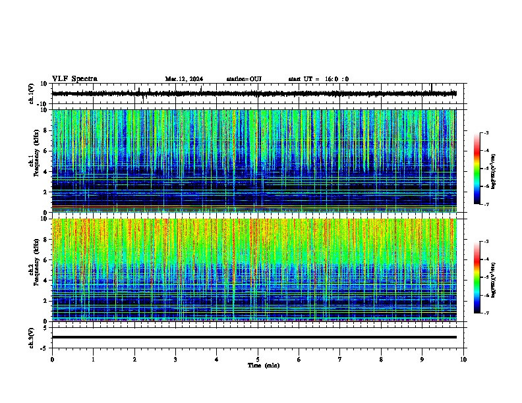522x403 pixels.
Task: Click the "-7" label on ch.2 color scale
Action: pyautogui.click(x=486, y=313)
